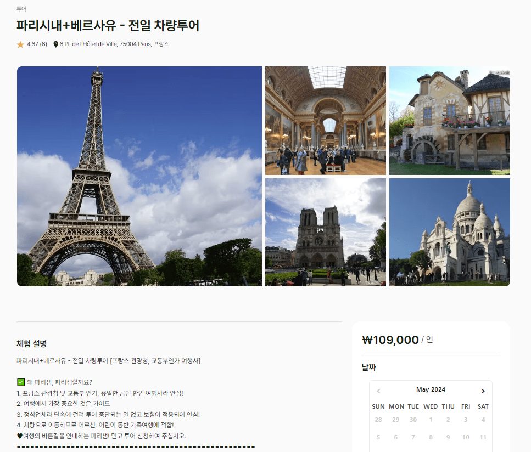531x452 pixels.
Task: Select May 1 in the date picker
Action: click(x=431, y=419)
